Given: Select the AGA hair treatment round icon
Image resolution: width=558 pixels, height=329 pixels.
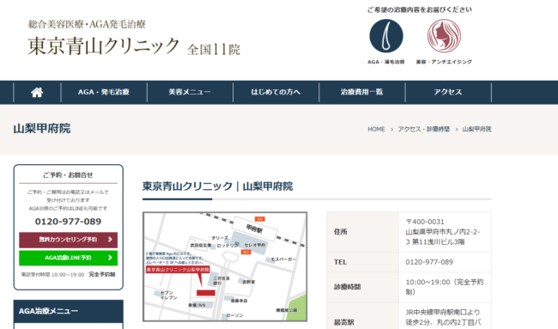Looking at the screenshot, I should 386,36.
